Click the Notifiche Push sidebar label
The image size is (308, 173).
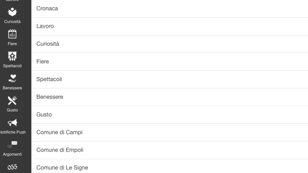click(x=13, y=132)
